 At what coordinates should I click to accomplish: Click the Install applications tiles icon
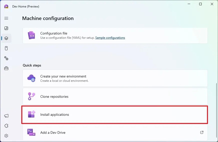[x=32, y=114]
